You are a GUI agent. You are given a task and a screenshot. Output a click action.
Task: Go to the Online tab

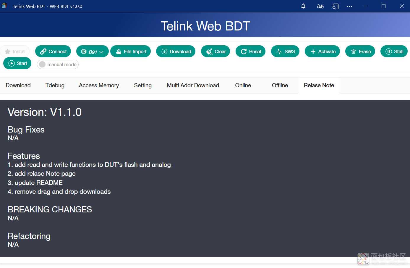coord(243,85)
